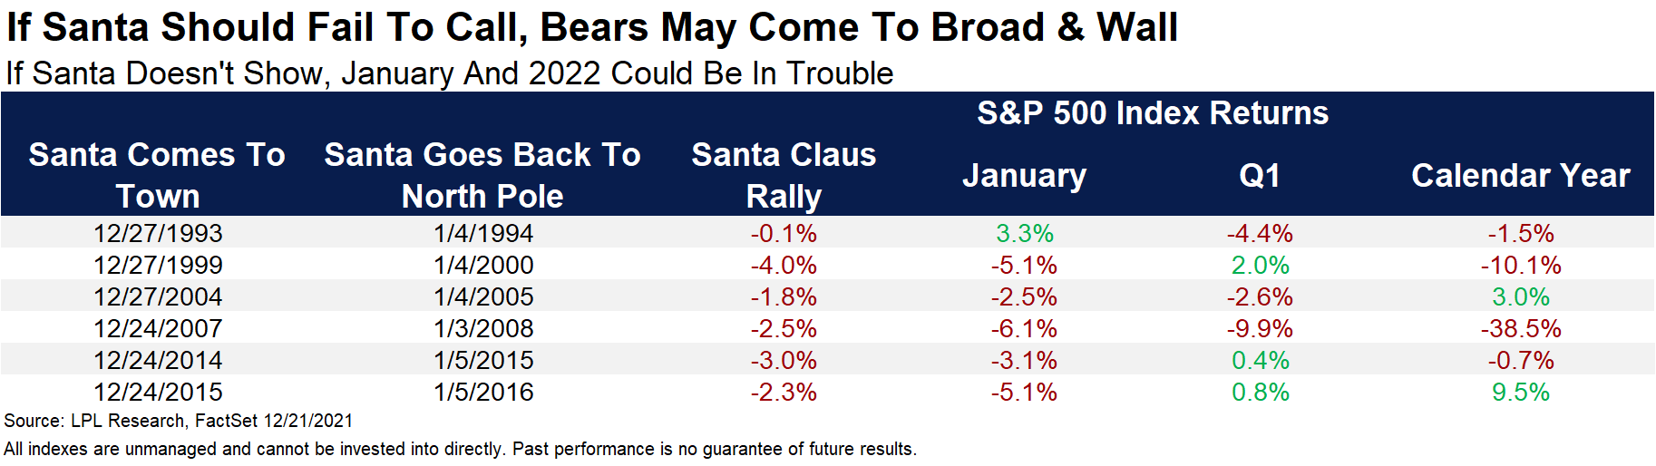Click the Santa Comes To Town column header
The image size is (1656, 466).
pyautogui.click(x=157, y=175)
